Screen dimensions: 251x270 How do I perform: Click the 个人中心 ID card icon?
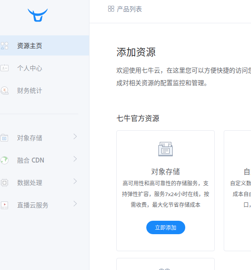tap(4, 68)
